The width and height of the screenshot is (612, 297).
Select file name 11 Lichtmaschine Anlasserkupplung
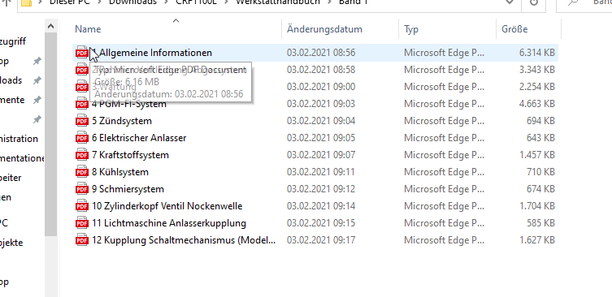169,223
